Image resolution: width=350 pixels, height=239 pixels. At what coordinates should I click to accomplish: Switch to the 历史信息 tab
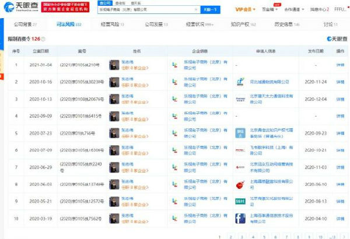[x=287, y=24]
